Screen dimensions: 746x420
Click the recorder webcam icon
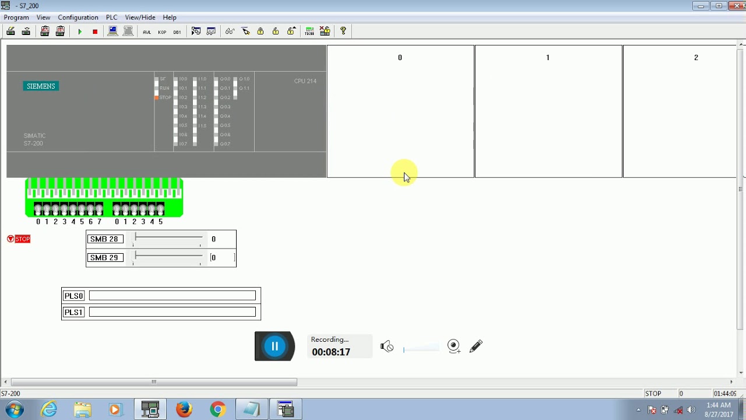pos(454,346)
